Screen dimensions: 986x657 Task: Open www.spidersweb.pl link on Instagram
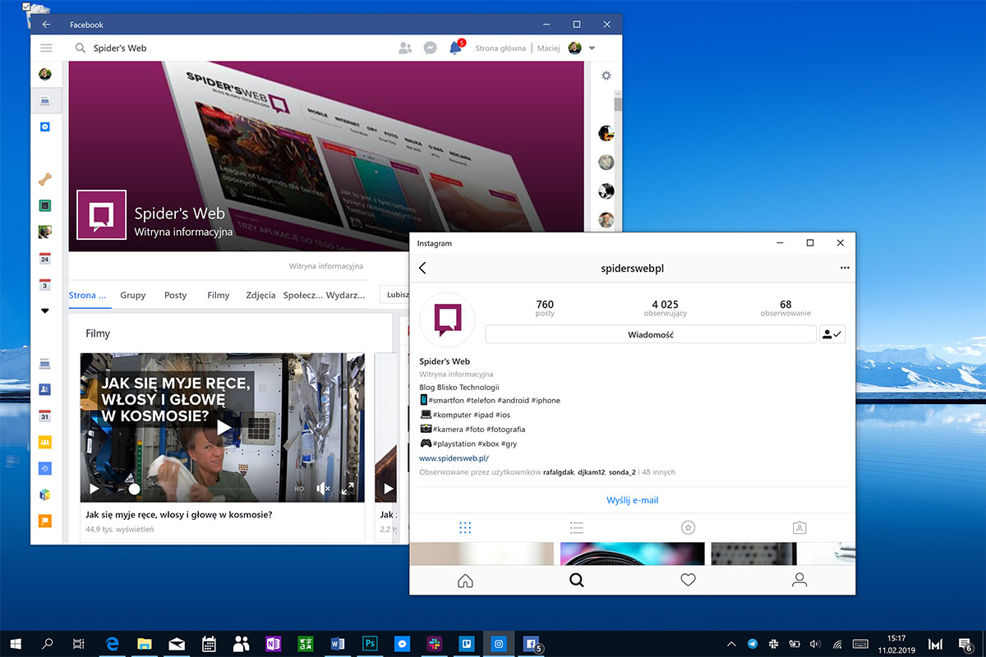[454, 458]
